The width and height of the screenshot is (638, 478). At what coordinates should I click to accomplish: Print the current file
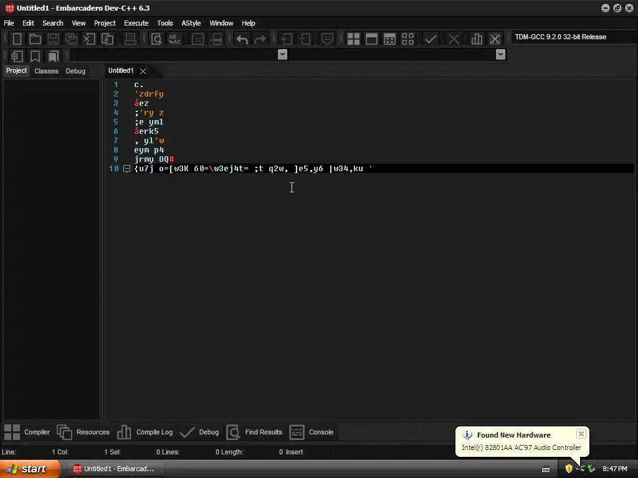(x=130, y=39)
